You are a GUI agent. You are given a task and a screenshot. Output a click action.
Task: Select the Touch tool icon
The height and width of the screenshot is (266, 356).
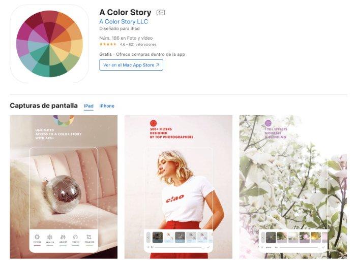click(x=76, y=237)
